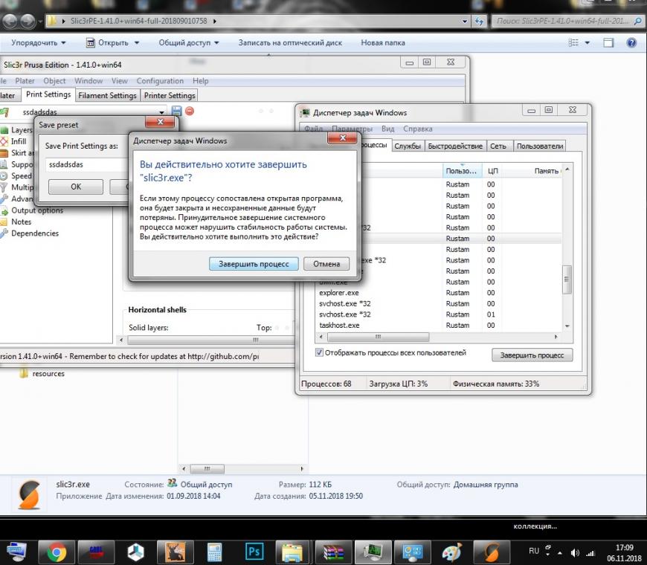Click the change view icon in Explorer toolbar
This screenshot has height=565, width=647.
(x=573, y=42)
